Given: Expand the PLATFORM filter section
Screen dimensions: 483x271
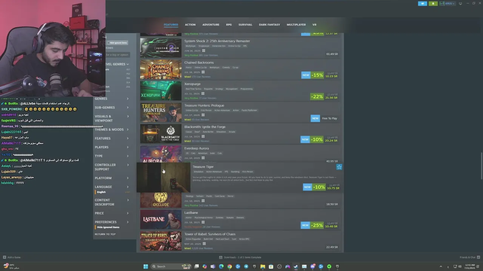Looking at the screenshot, I should tap(111, 178).
